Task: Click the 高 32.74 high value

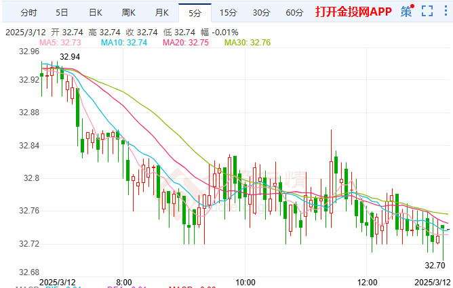Action: (104, 33)
